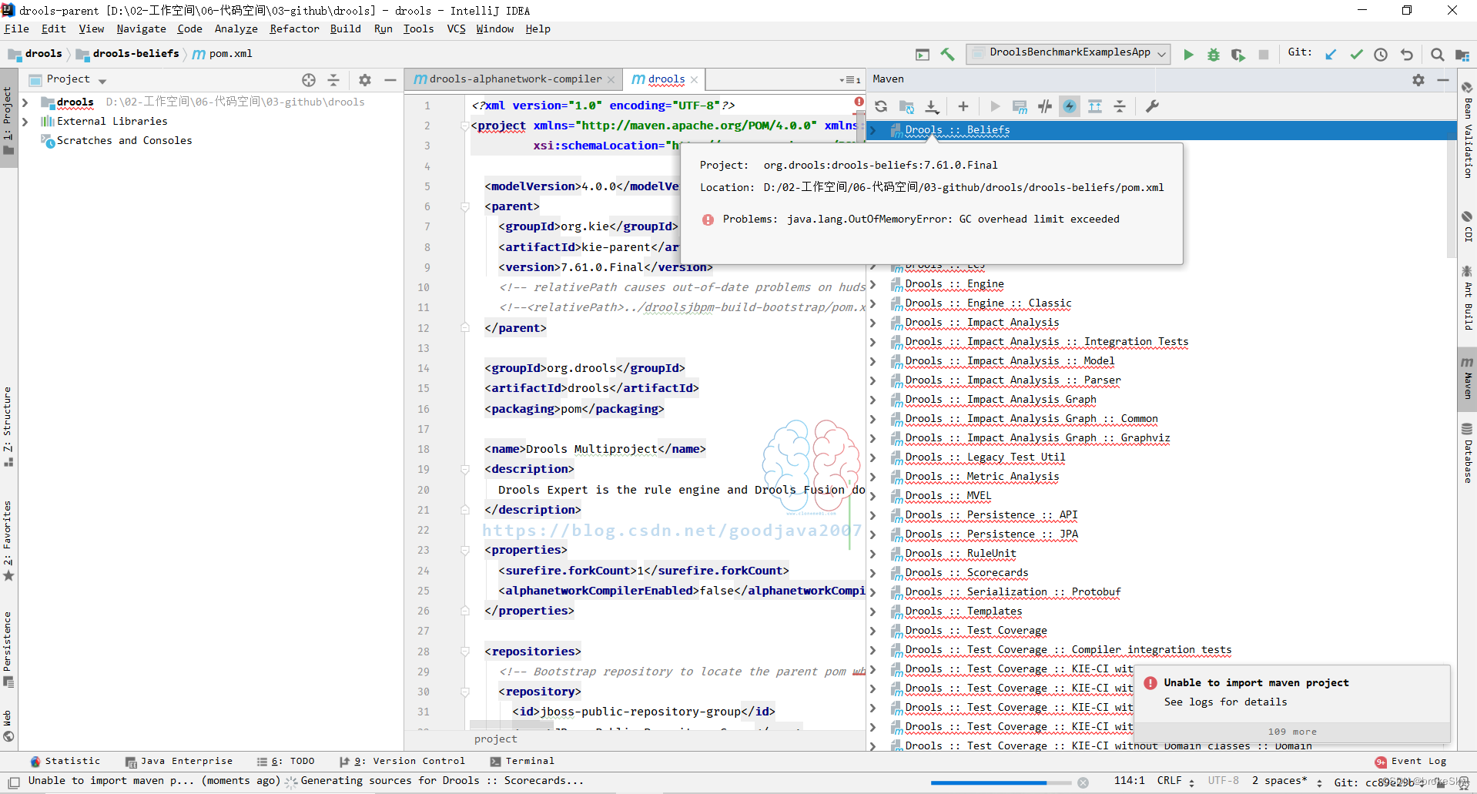Open Event Log tool window
This screenshot has height=794, width=1477.
click(x=1411, y=761)
